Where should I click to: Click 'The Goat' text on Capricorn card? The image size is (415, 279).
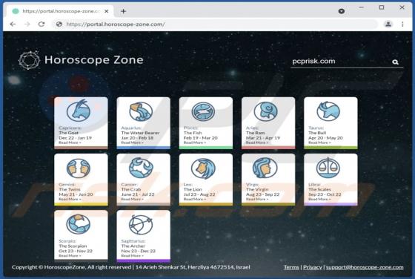tap(68, 133)
